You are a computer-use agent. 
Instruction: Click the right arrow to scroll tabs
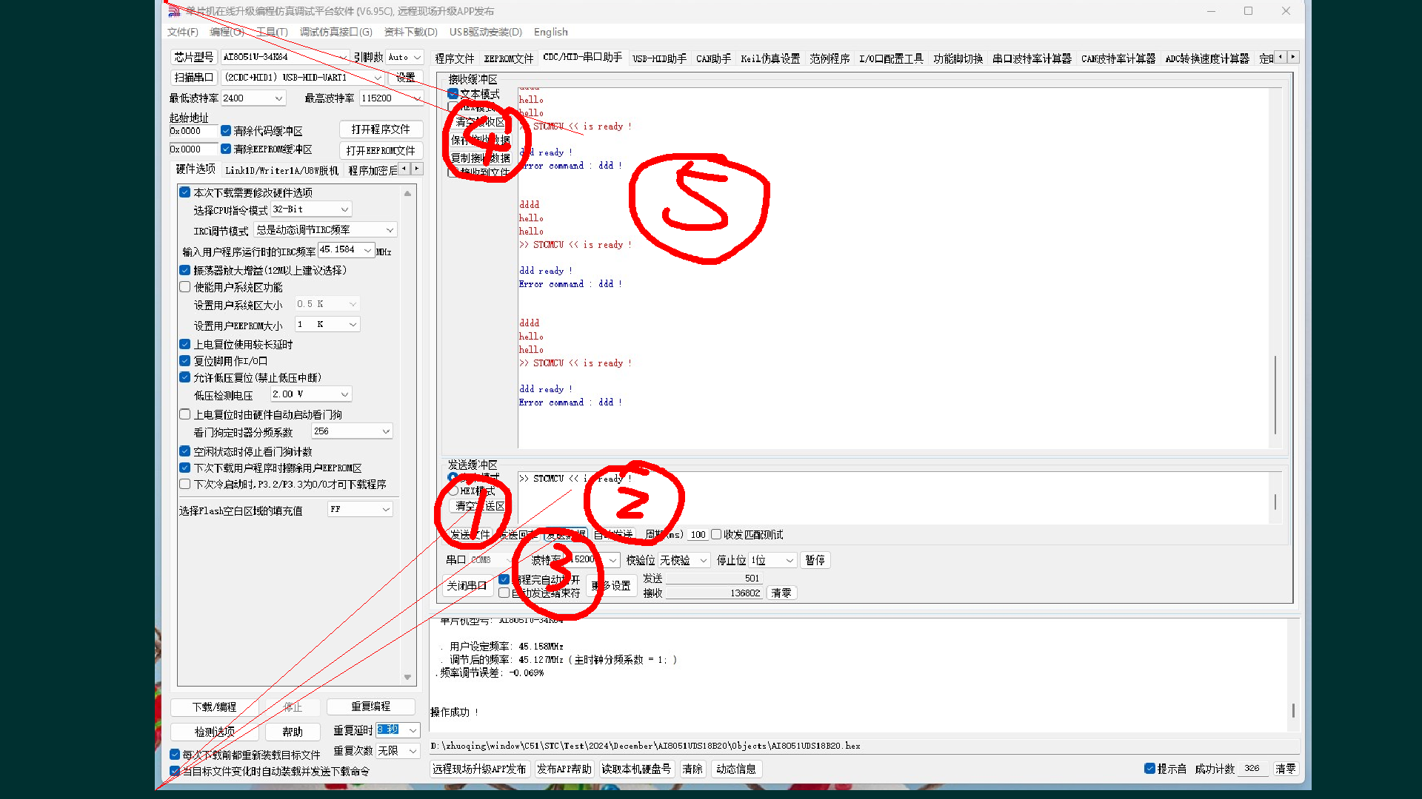(x=1294, y=56)
